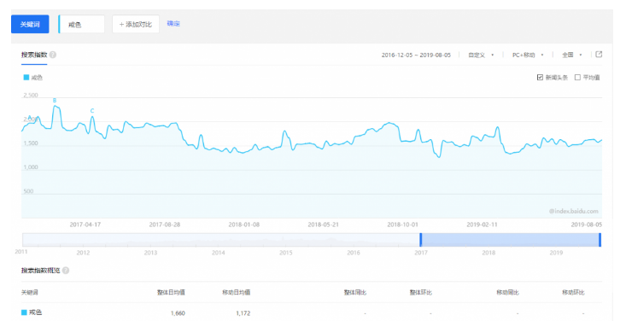Click the 确定 link
This screenshot has height=321, width=626.
(x=173, y=24)
